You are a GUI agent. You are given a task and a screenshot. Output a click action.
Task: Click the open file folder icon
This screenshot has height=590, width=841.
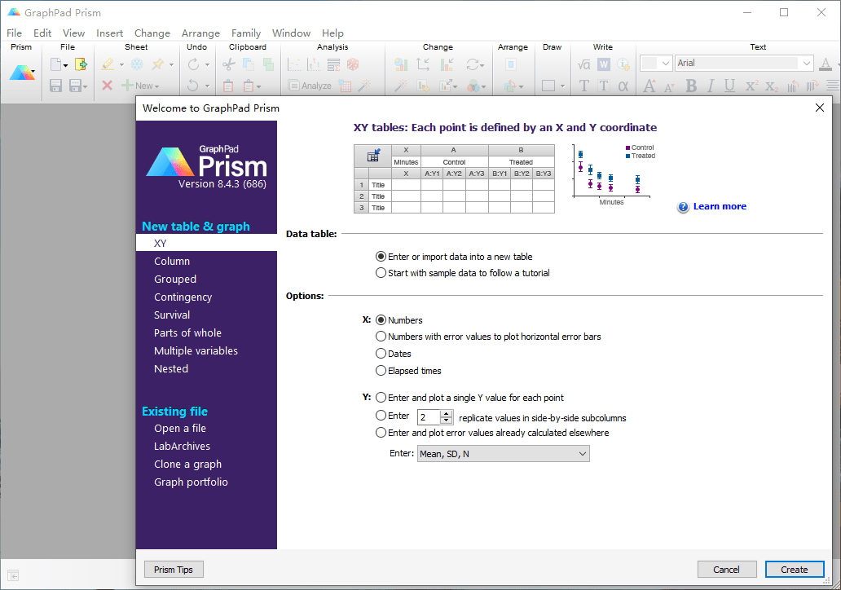[x=81, y=64]
